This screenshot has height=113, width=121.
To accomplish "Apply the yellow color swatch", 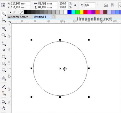I will (x=81, y=12).
